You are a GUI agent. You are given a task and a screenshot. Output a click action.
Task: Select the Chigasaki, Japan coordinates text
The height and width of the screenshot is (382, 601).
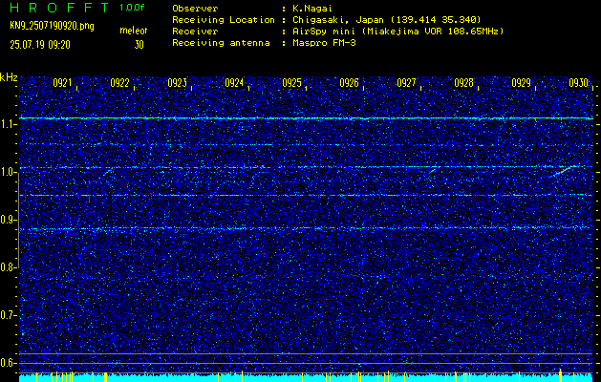point(387,20)
